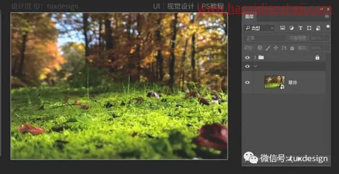Collapse the expanded second group

(x=255, y=66)
